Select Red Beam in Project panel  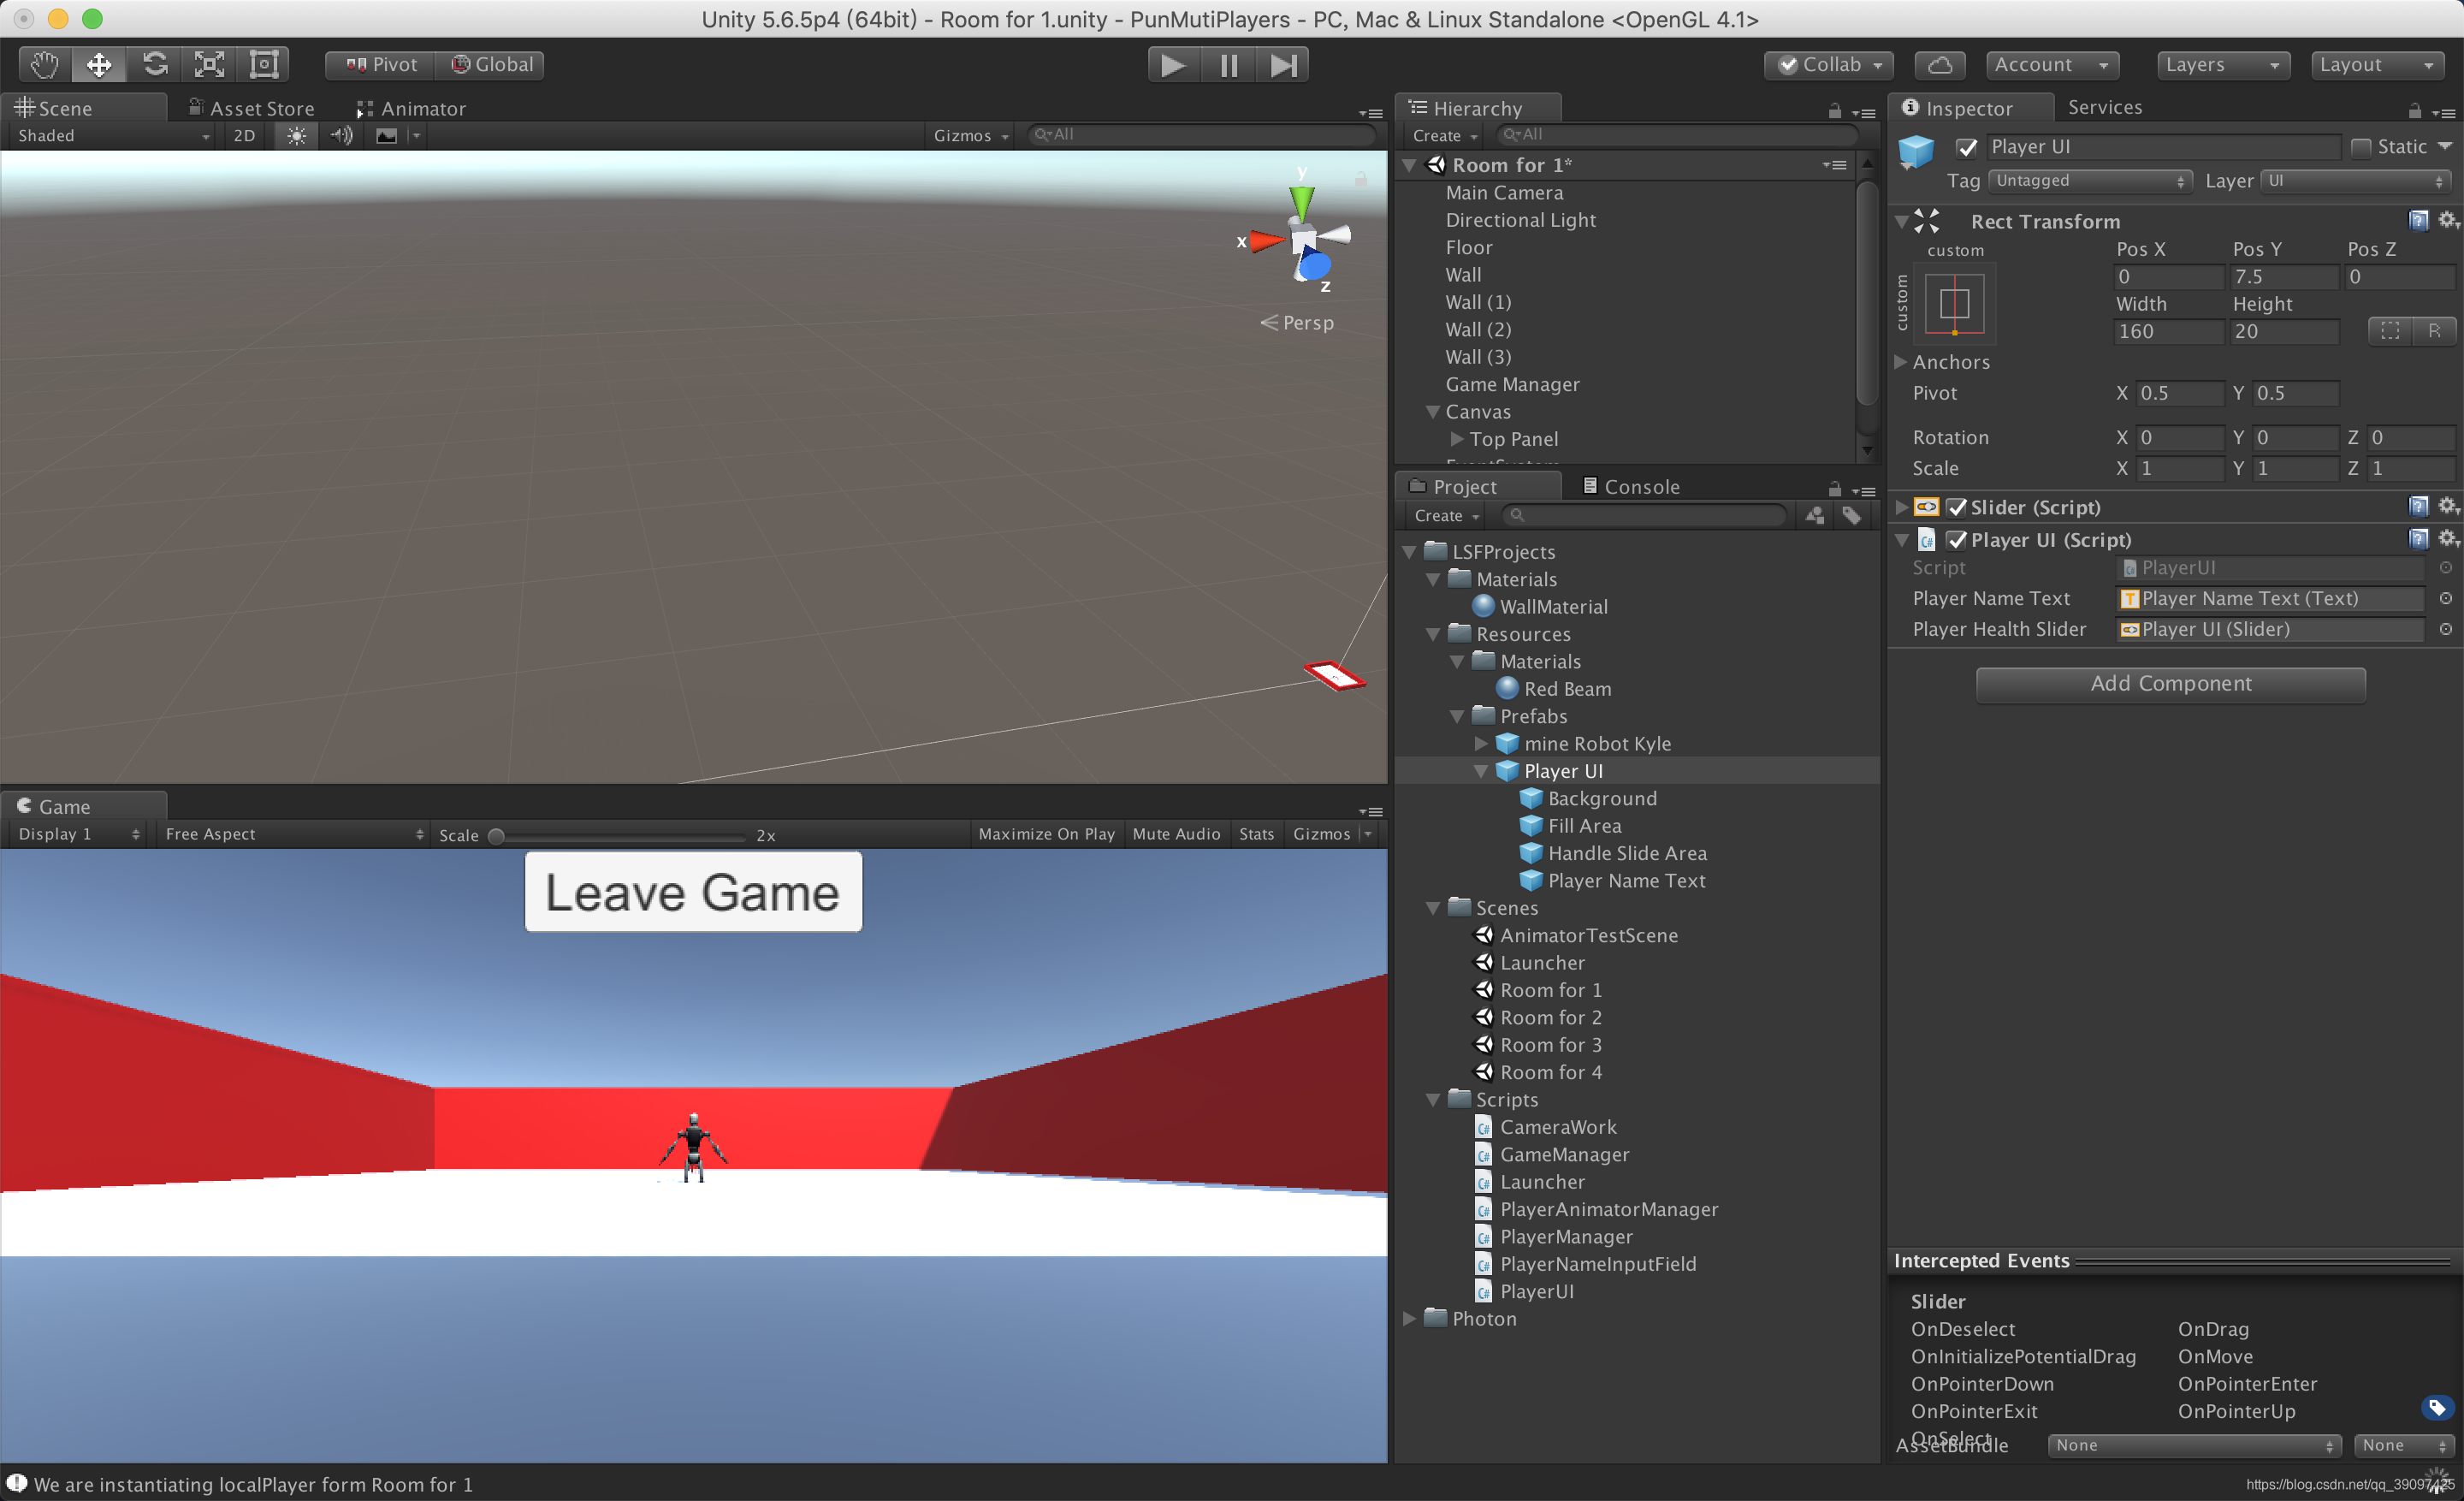(1566, 688)
